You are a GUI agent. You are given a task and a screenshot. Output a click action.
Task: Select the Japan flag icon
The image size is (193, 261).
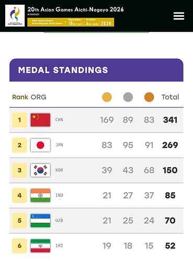(x=40, y=145)
